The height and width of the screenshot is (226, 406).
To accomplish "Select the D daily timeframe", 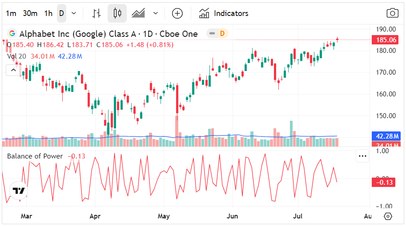I will [61, 13].
